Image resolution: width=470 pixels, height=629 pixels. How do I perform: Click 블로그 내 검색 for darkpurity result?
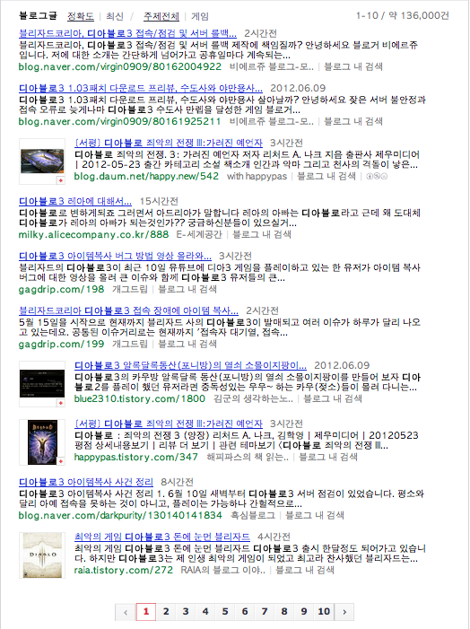(x=315, y=515)
